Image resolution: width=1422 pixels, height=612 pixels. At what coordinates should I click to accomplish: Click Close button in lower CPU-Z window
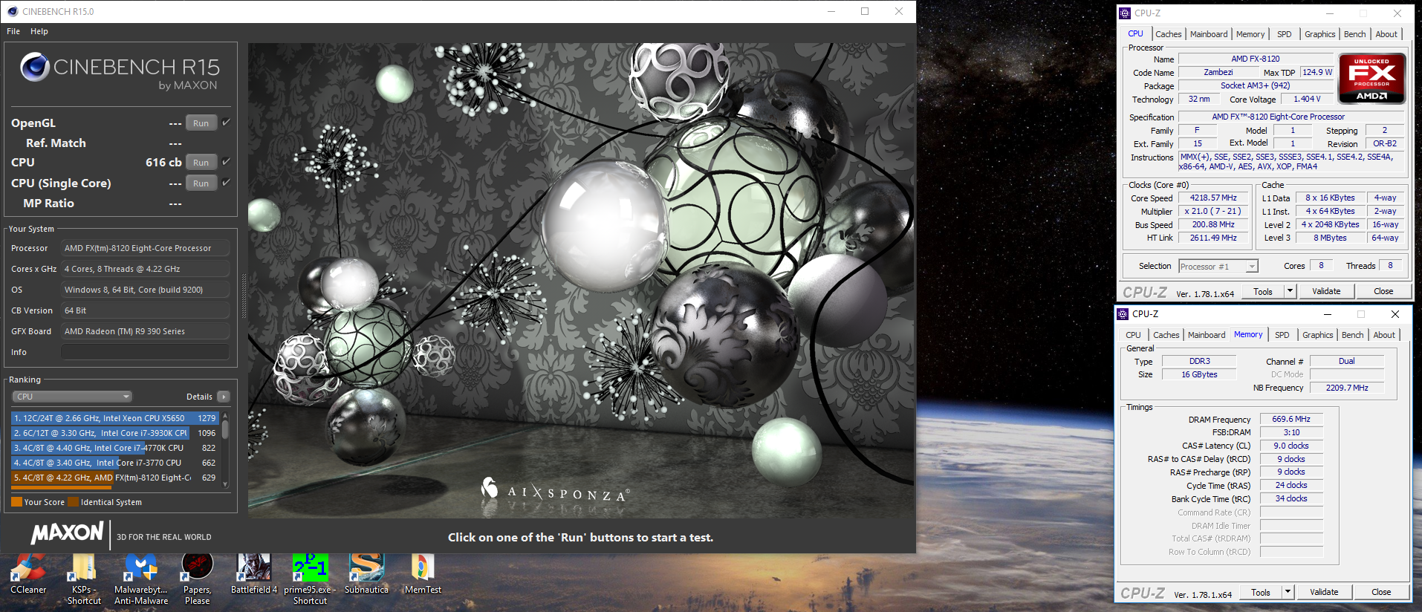[x=1381, y=592]
